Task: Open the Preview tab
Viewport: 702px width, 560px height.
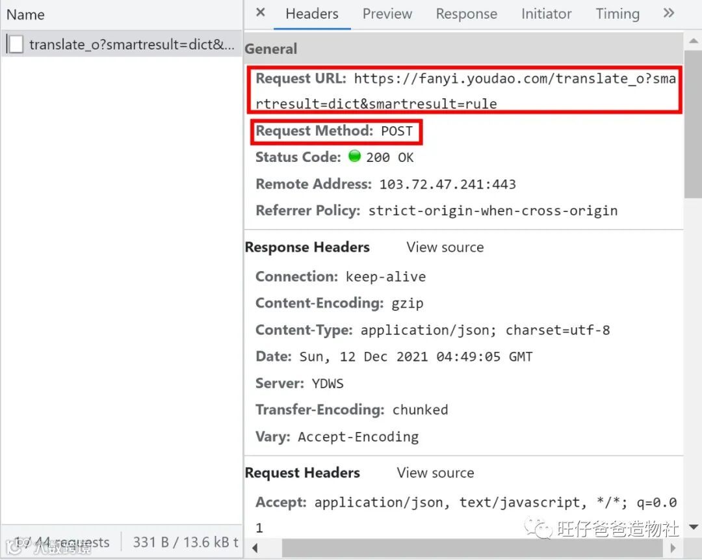Action: 387,14
